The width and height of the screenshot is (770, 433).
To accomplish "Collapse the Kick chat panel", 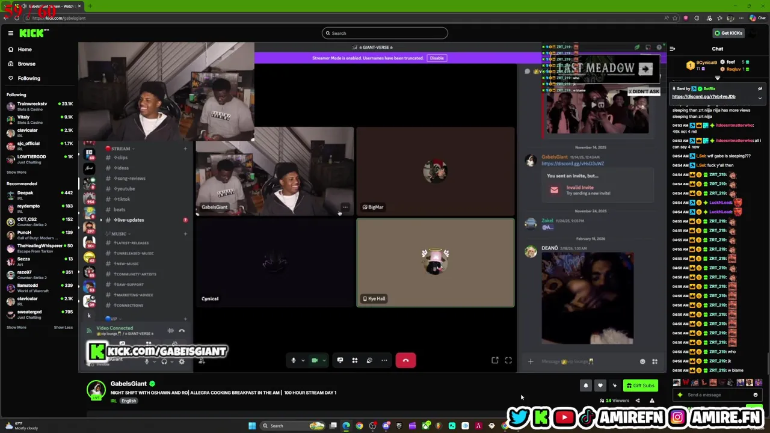I will pyautogui.click(x=672, y=49).
